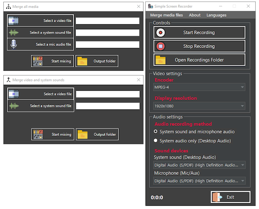Click Output folder label in Merge video and system sounds

105,135
